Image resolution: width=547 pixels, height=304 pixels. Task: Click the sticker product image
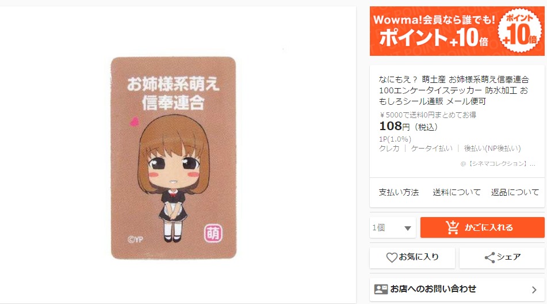point(173,158)
